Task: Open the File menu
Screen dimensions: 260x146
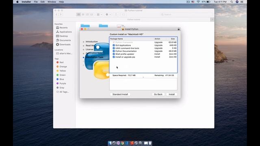Action: [36, 2]
